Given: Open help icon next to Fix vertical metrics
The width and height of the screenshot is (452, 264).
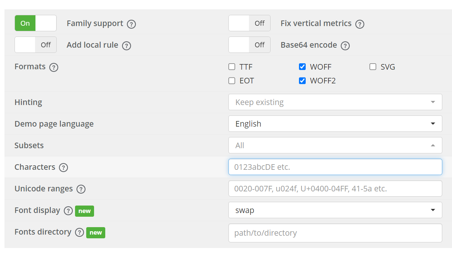Looking at the screenshot, I should click(x=359, y=24).
